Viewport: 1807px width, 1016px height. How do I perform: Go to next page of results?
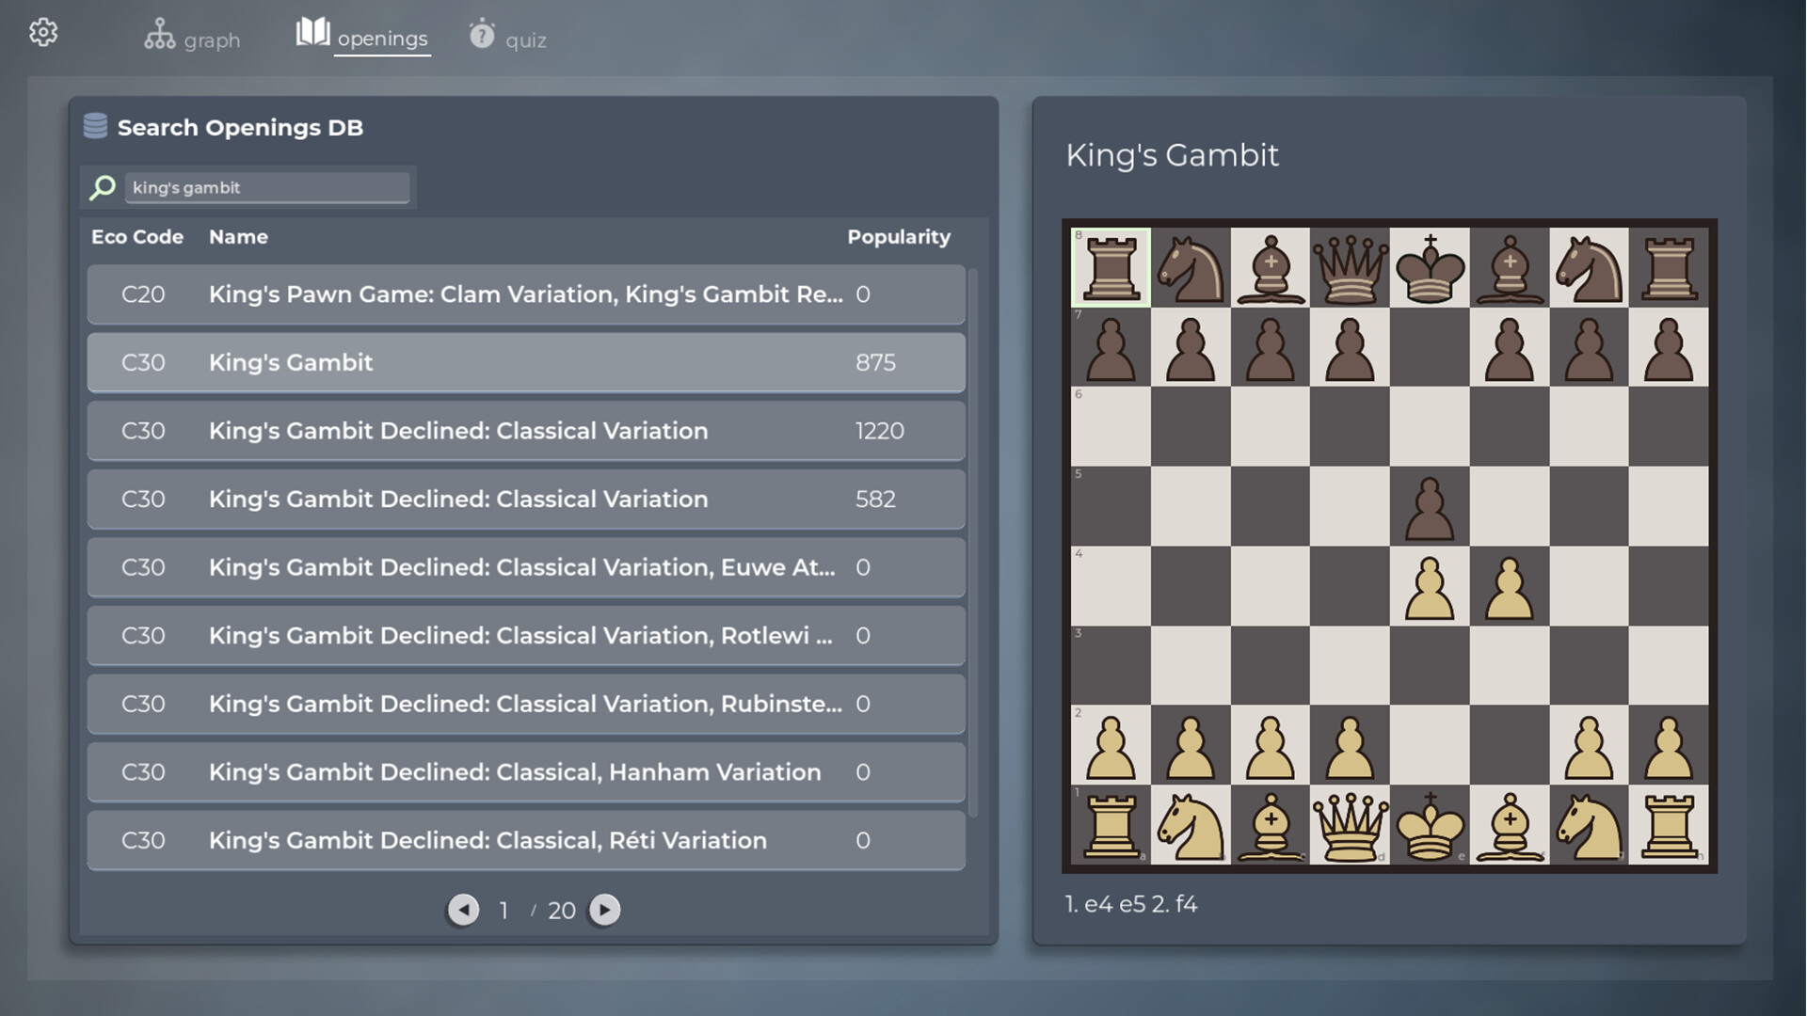604,910
